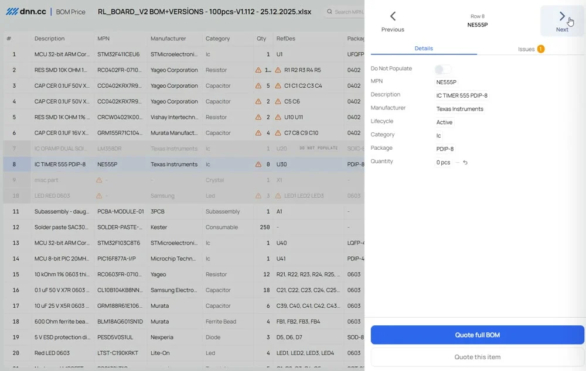The width and height of the screenshot is (586, 371).
Task: Select the LTST-C190KRKT row
Action: click(x=184, y=353)
